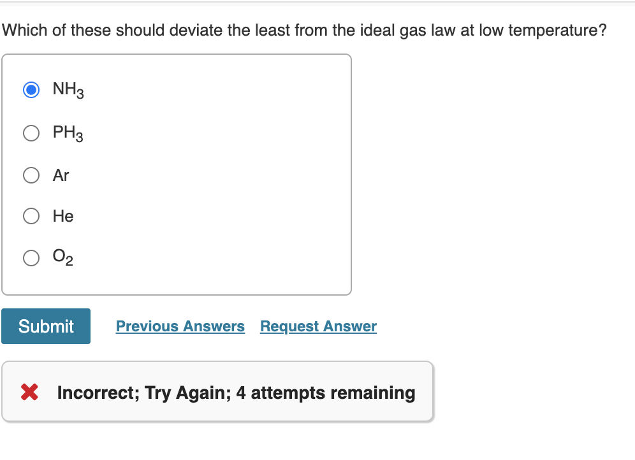
Task: Click the red X incorrect indicator icon
Action: [28, 392]
